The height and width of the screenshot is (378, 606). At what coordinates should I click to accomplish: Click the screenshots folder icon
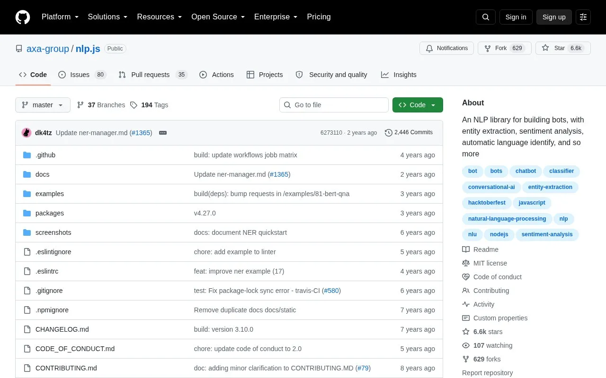coord(27,232)
